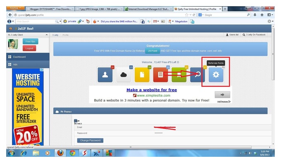Open the dark blue search tile
Viewport: 281px width, 163px height.
coord(197,75)
